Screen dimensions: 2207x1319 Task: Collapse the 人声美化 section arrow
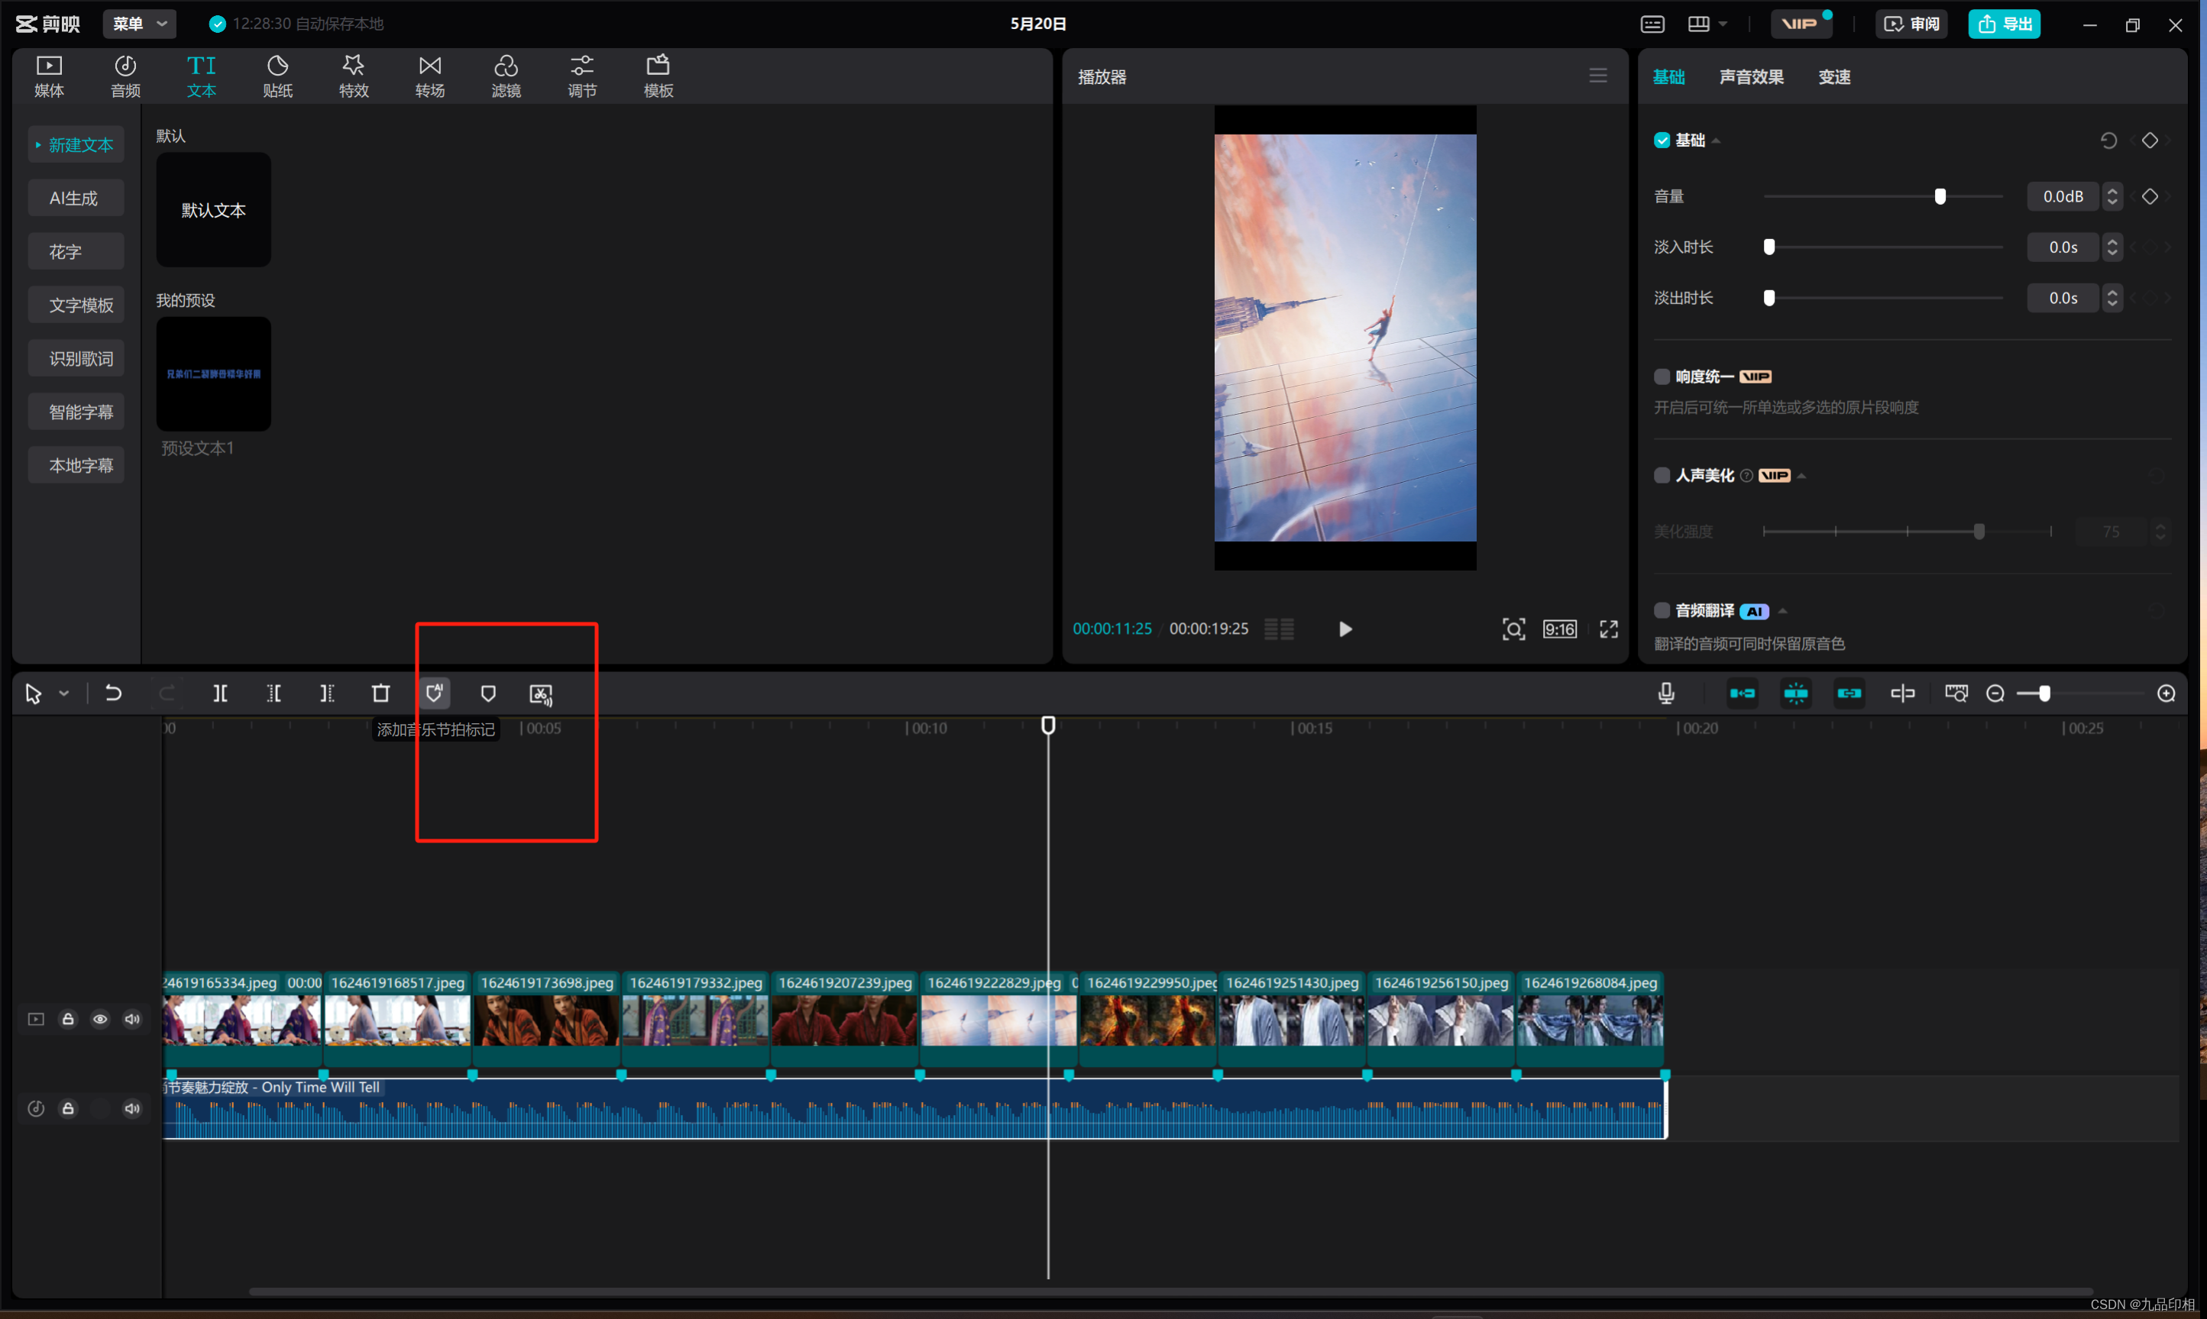point(1801,476)
